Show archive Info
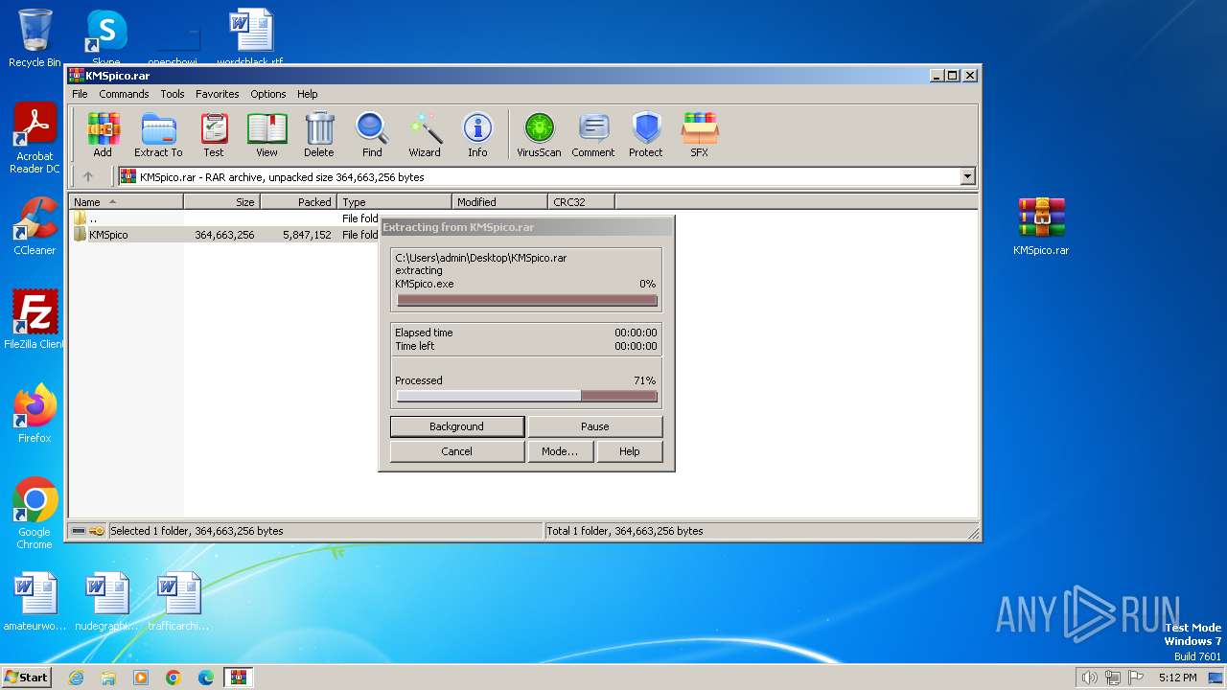This screenshot has height=690, width=1227. tap(477, 134)
